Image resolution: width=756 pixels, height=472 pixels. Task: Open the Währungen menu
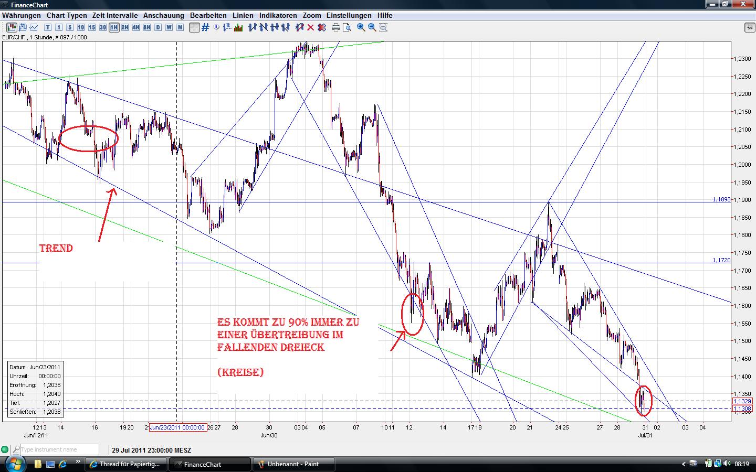[x=21, y=15]
